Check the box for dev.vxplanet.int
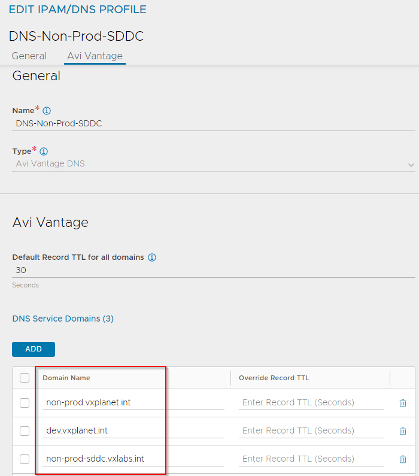Screen dimensions: 419x476 (x=25, y=430)
